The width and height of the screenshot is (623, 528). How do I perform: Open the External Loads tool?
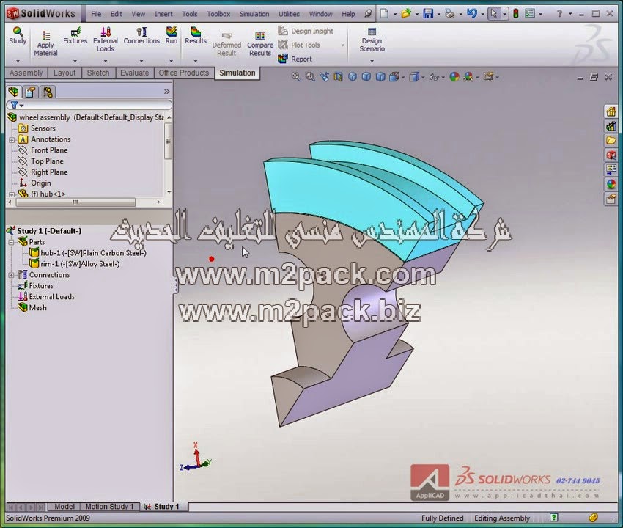(106, 40)
